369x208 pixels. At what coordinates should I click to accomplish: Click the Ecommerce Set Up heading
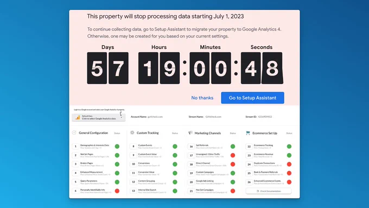click(265, 133)
